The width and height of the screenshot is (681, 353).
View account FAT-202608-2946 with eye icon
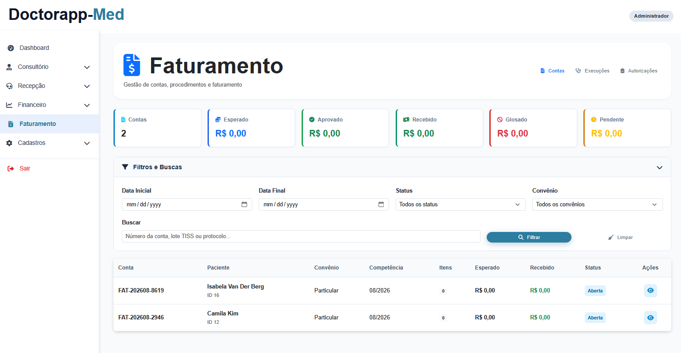point(650,318)
